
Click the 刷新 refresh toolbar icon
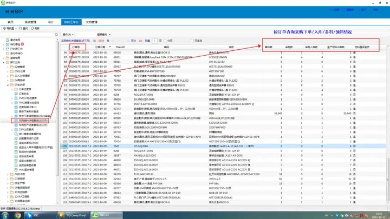coord(36,28)
